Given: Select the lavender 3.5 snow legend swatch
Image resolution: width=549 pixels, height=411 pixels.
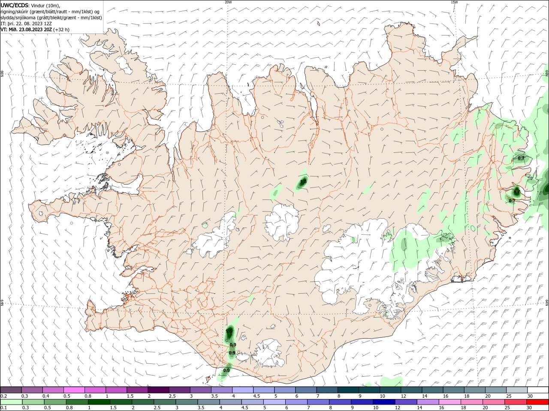Looking at the screenshot, I should click(222, 390).
